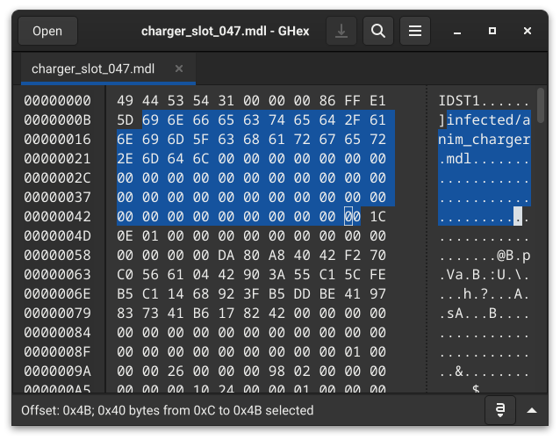Toggle the insert mode status bar icon
The height and width of the screenshot is (440, 560).
[499, 410]
